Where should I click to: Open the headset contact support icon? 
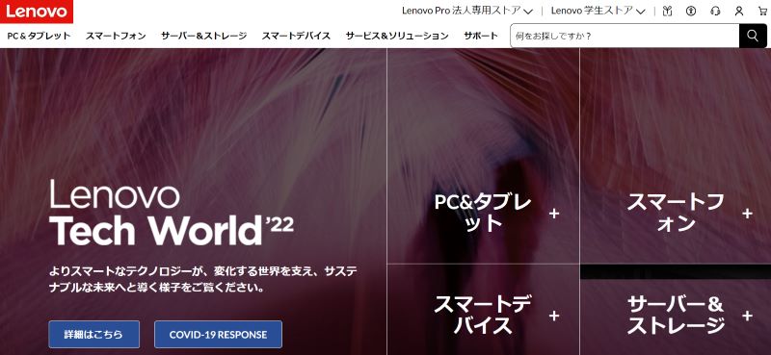tap(715, 11)
